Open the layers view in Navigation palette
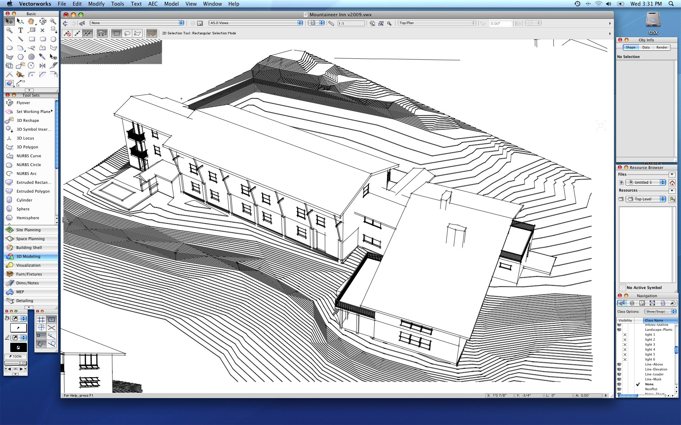 pos(632,303)
